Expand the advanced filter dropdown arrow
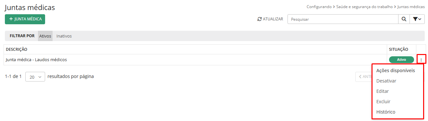Viewport: 428px width, 121px height. pyautogui.click(x=420, y=19)
